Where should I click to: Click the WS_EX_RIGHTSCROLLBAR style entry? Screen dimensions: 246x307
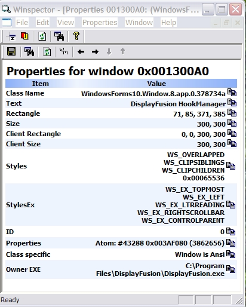(181, 213)
